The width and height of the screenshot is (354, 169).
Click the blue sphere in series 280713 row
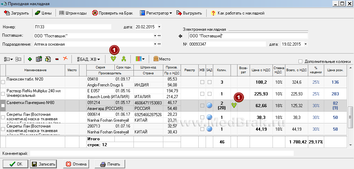[x=209, y=129]
